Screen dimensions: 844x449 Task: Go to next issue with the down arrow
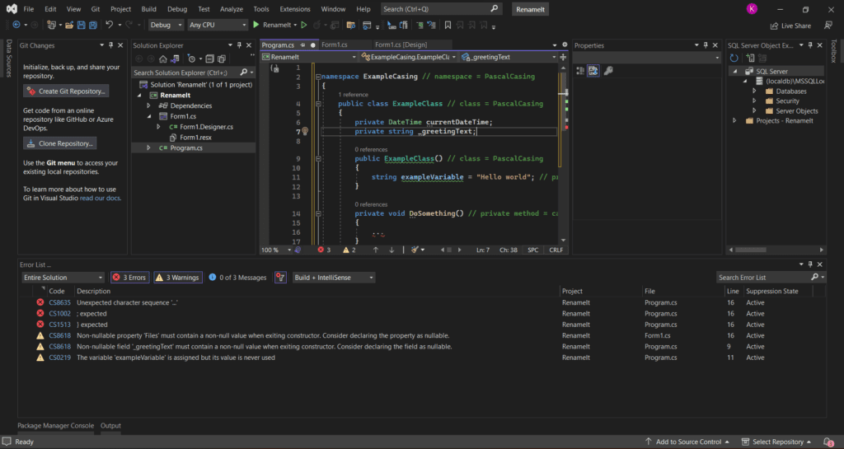point(392,250)
